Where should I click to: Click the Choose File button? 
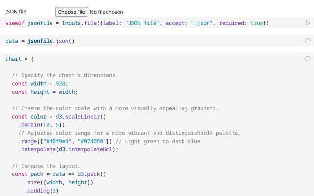pos(72,11)
